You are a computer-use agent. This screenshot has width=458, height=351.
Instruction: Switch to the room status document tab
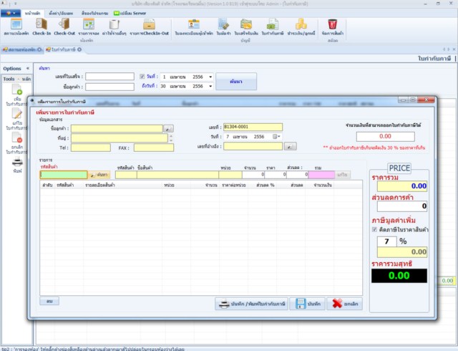click(22, 49)
